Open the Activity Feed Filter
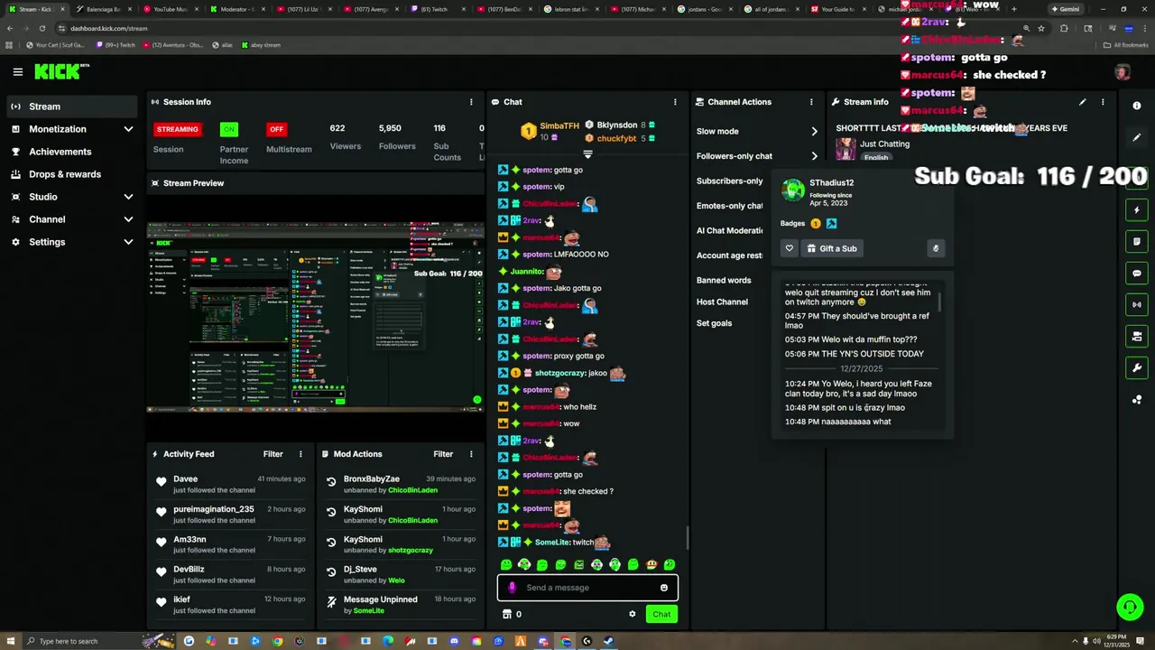Viewport: 1155px width, 650px height. click(273, 454)
